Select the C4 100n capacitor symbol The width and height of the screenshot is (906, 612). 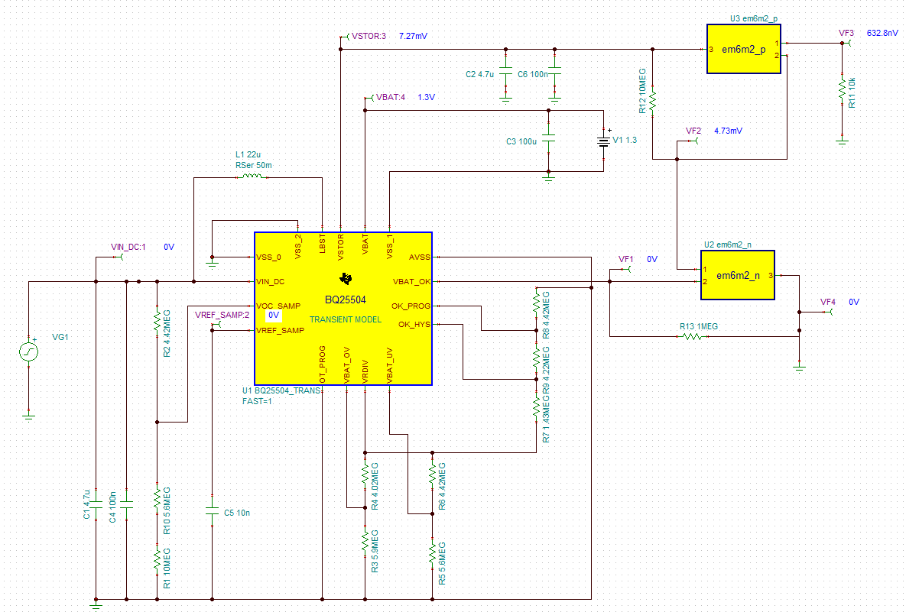127,505
